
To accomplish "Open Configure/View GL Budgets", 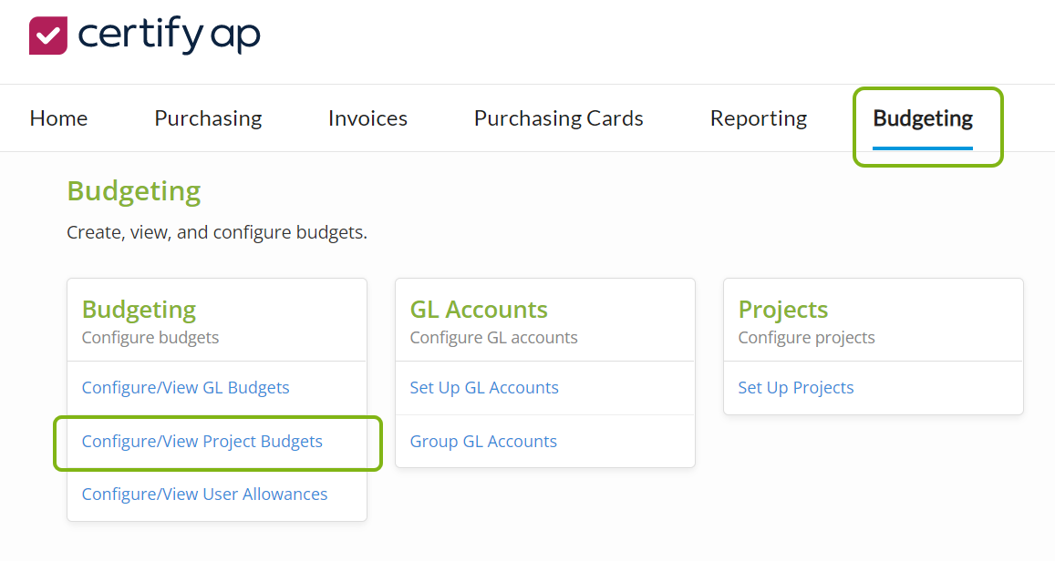I will coord(185,387).
